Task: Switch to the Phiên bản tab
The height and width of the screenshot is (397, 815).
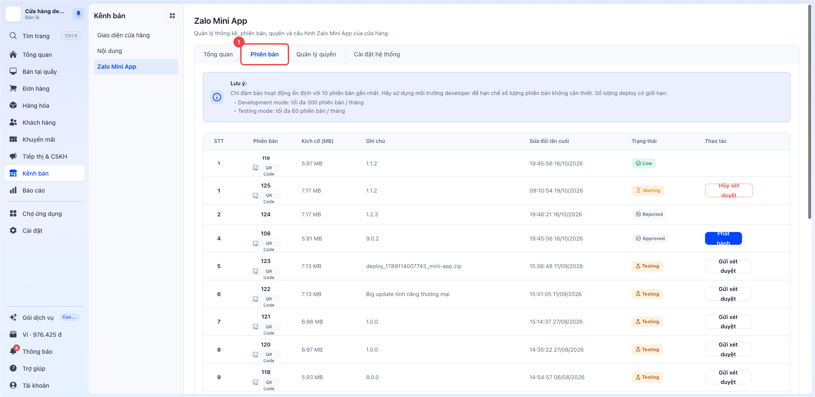Action: (264, 54)
